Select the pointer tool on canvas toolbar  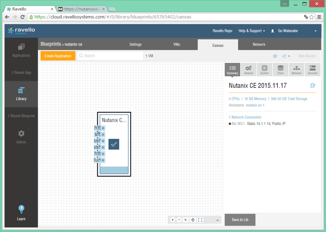click(x=186, y=220)
